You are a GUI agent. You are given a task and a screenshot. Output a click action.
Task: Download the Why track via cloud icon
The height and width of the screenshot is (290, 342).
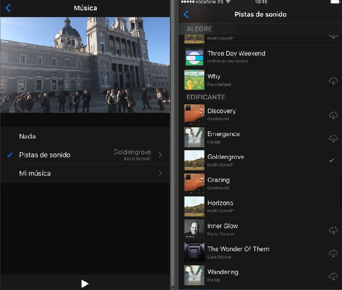pyautogui.click(x=333, y=81)
